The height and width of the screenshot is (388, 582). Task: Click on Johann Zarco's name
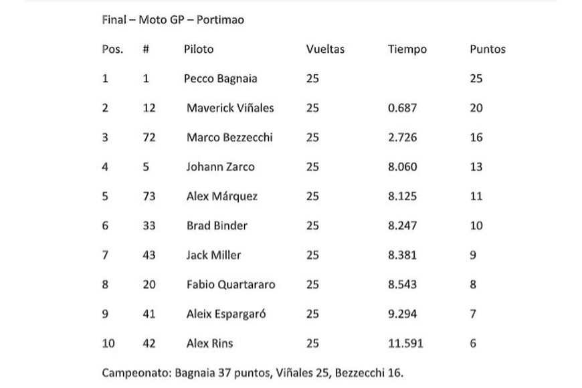[x=220, y=167]
